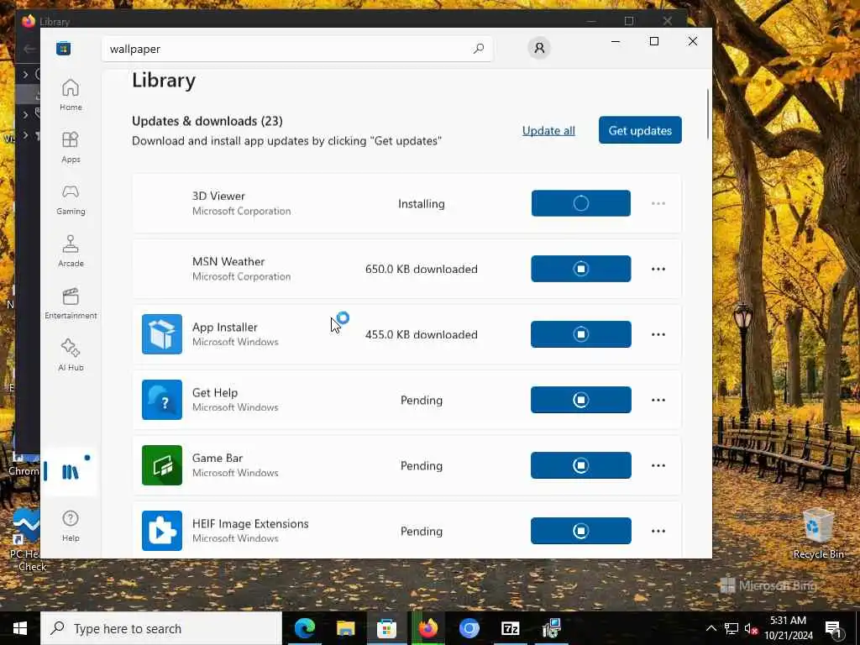This screenshot has height=645, width=860.
Task: Open 7-Zip from the taskbar
Action: tap(510, 628)
